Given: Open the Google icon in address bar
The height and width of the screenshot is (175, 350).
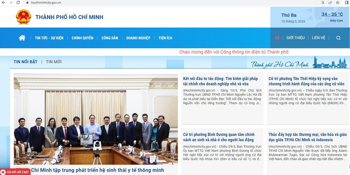Looking at the screenshot, I should (x=323, y=3).
